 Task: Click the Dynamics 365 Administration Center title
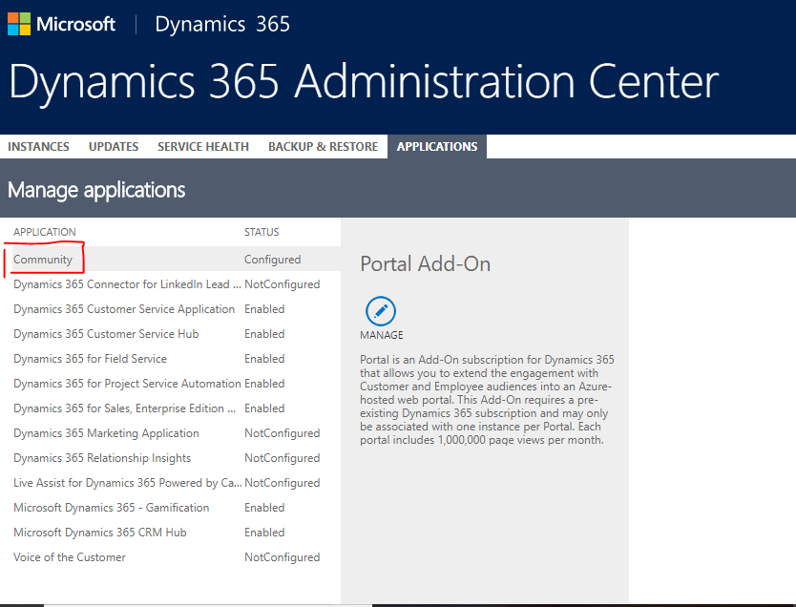364,81
